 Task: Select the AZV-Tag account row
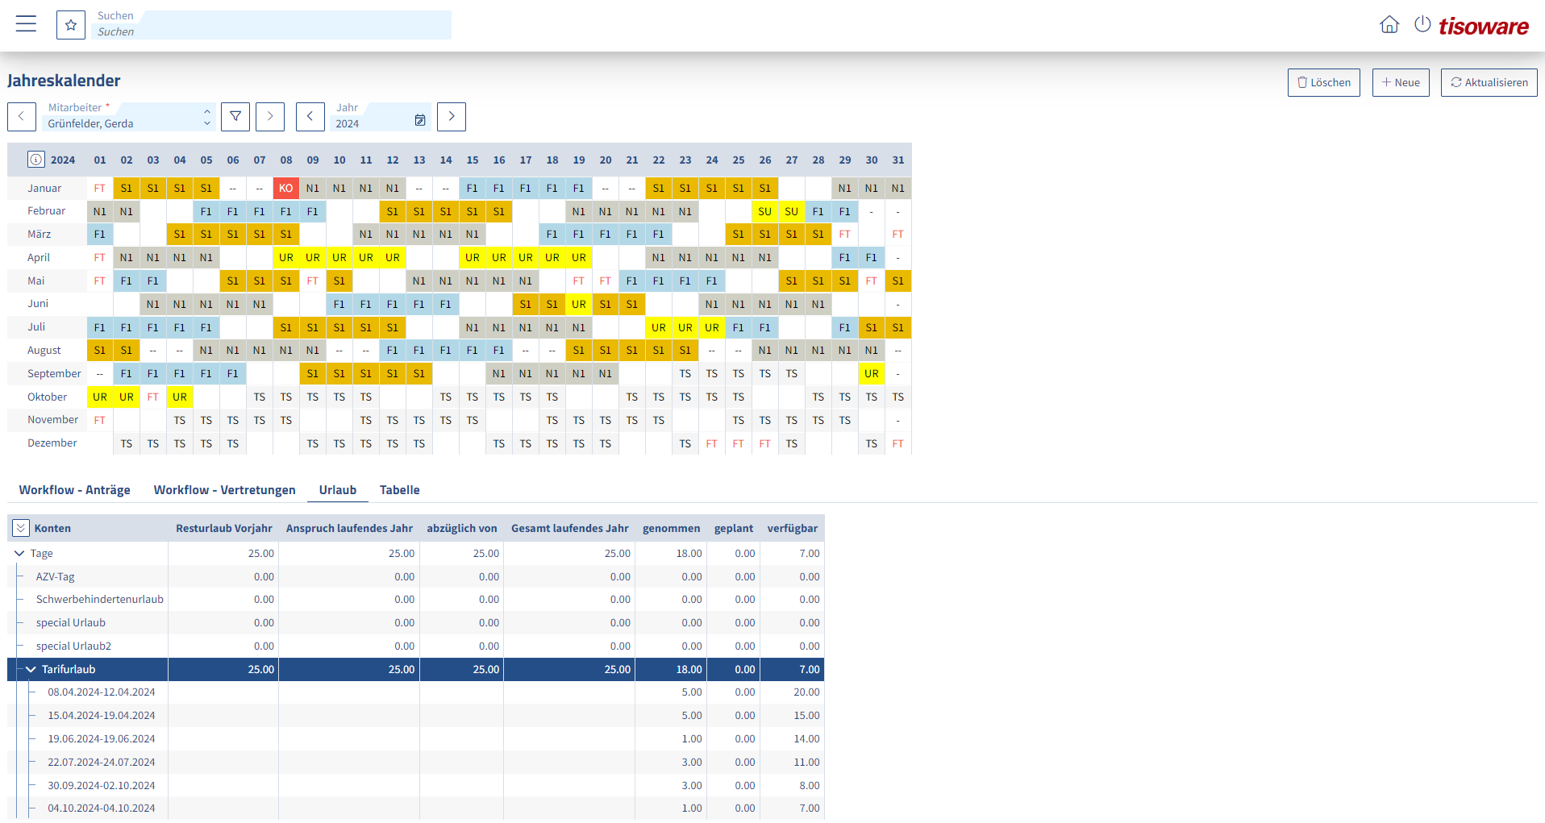tap(415, 577)
